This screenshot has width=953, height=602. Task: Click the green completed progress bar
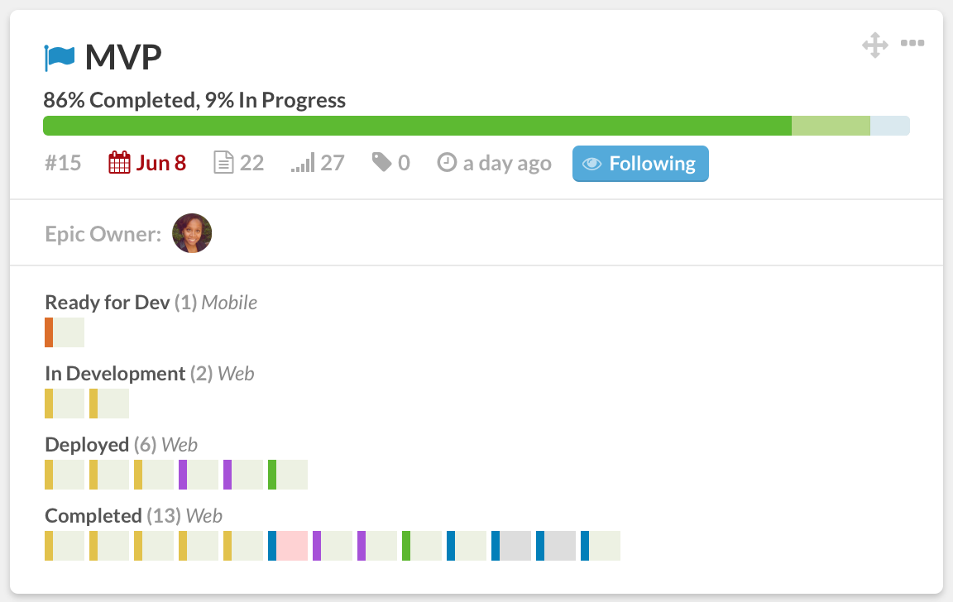(418, 126)
